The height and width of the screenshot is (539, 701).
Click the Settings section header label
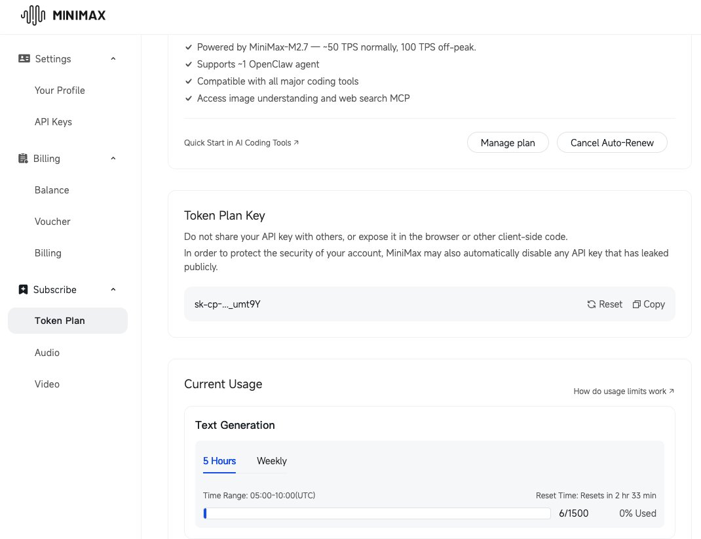pyautogui.click(x=53, y=58)
